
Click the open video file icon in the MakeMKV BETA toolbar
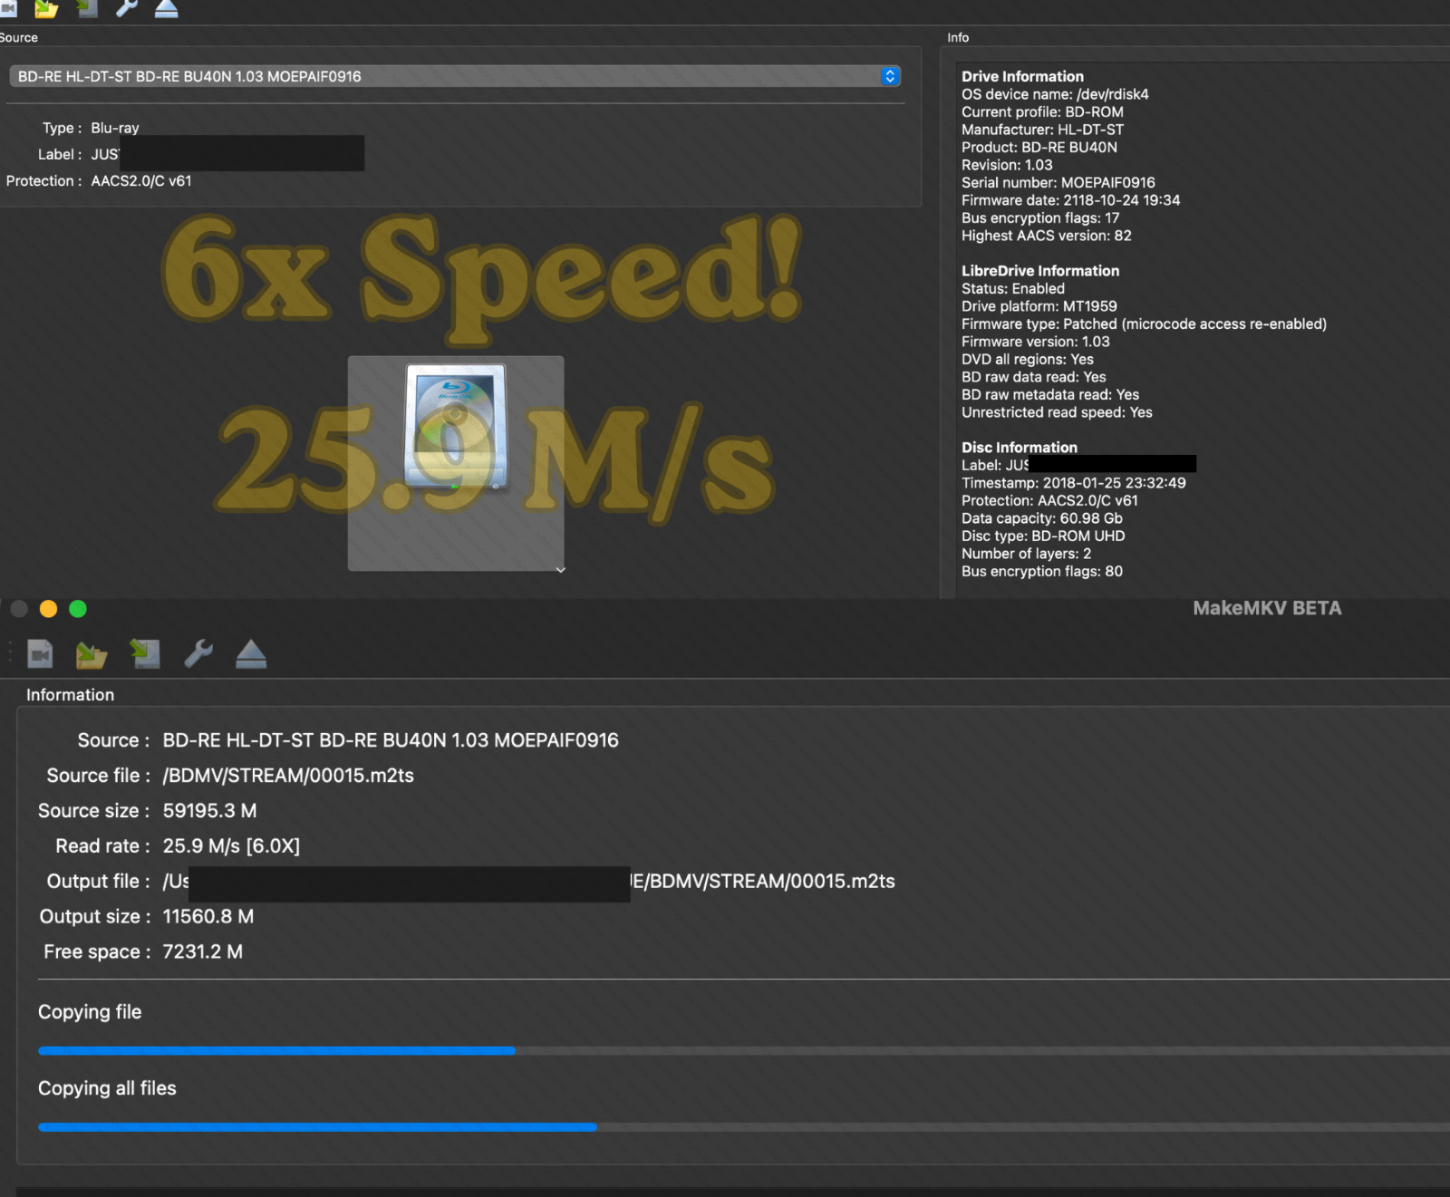(40, 653)
